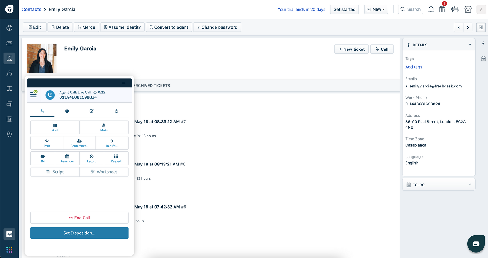Open the call history clock tab
This screenshot has width=488, height=258.
pos(116,111)
